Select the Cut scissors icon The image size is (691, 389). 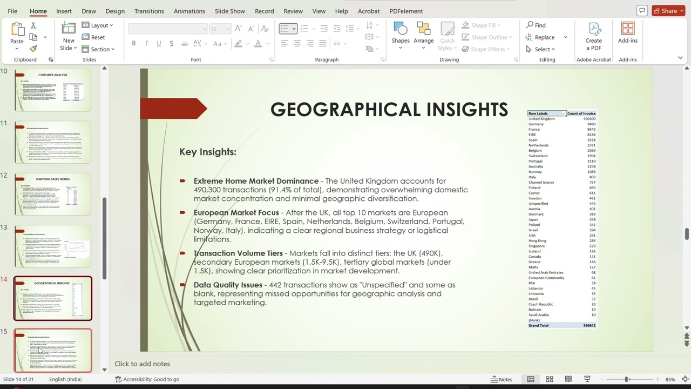coord(33,25)
